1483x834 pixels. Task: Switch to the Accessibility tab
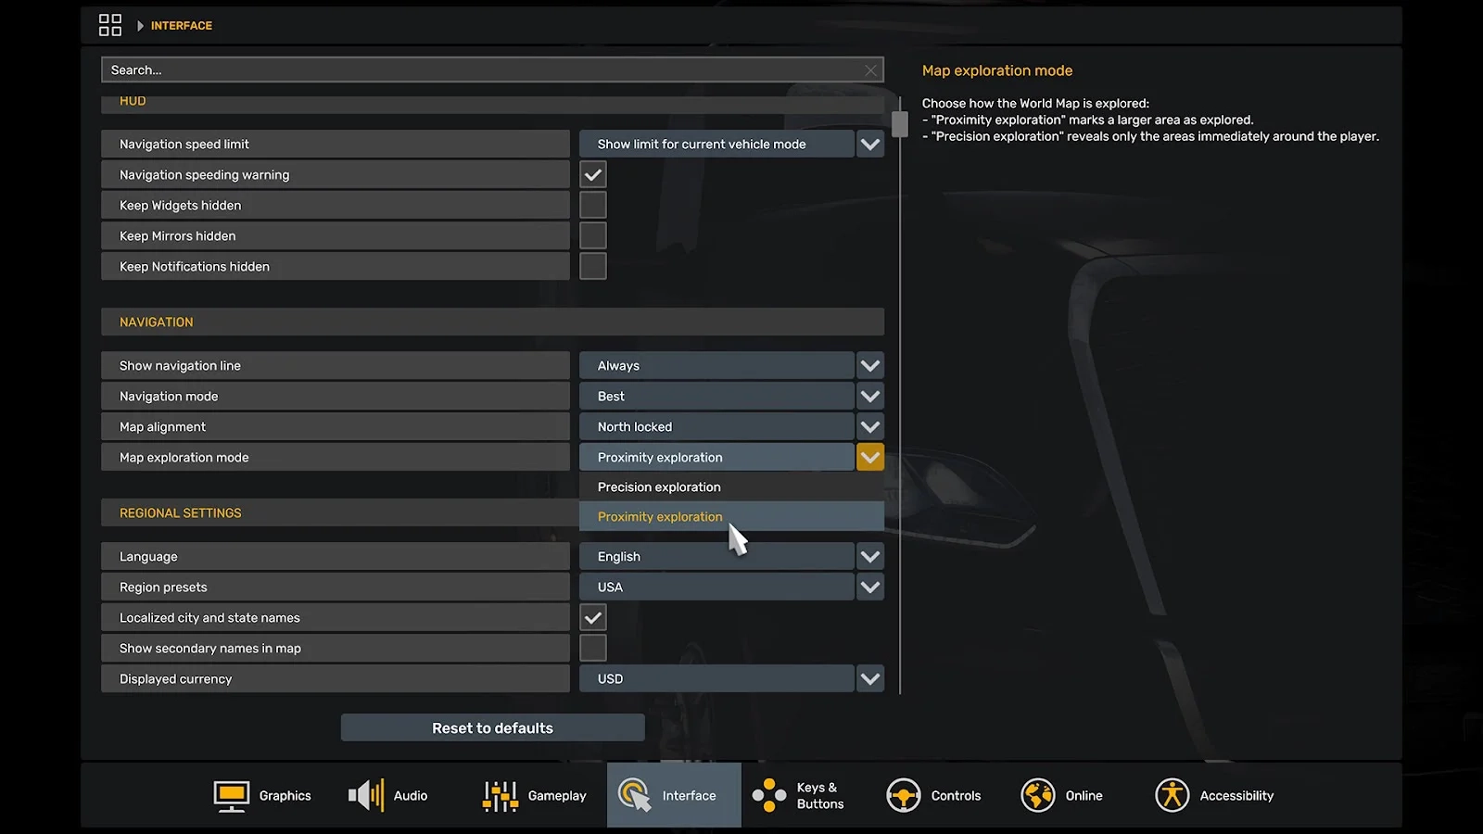(x=1215, y=795)
